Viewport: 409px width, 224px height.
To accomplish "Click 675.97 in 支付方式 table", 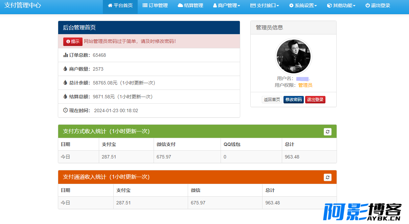I will tap(164, 157).
